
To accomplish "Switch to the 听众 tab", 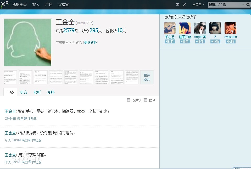I will tap(24, 92).
